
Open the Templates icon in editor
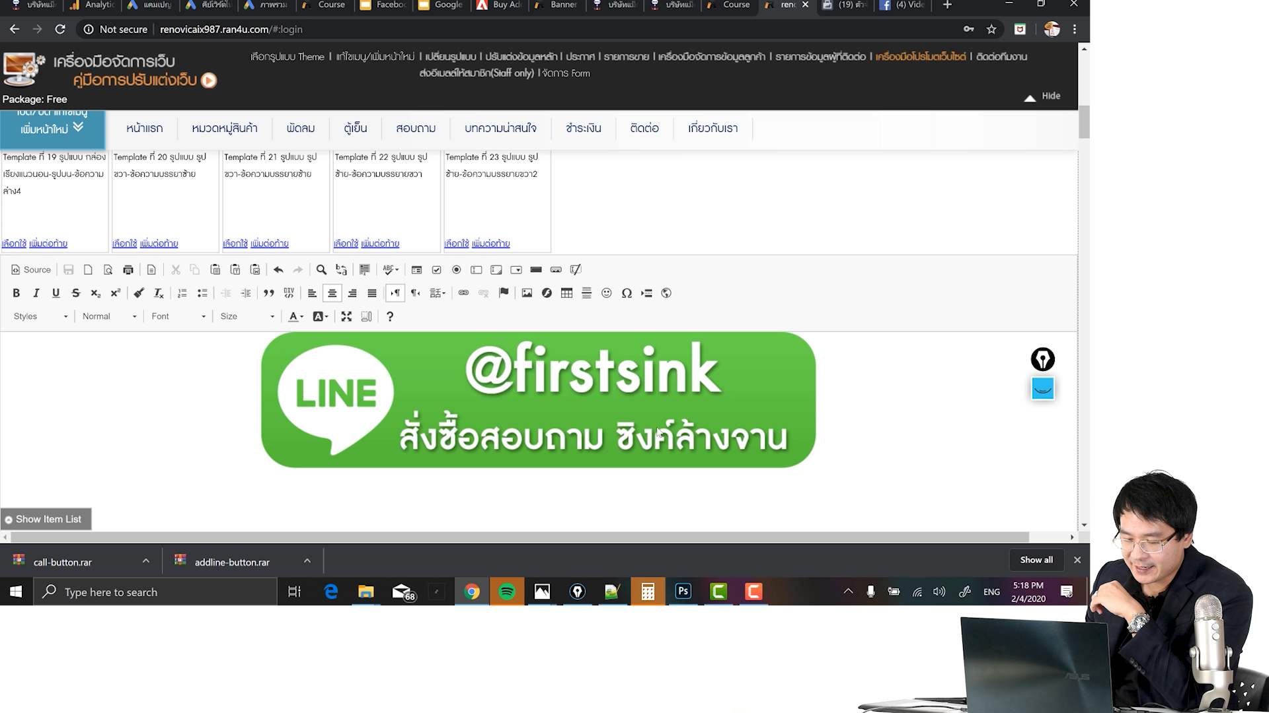pyautogui.click(x=151, y=269)
